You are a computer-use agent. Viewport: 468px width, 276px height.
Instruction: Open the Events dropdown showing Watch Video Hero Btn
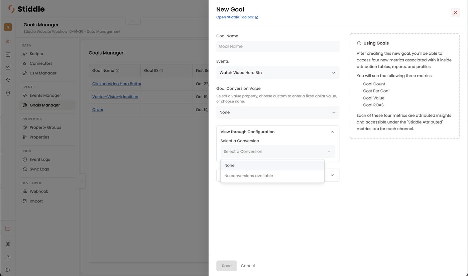click(278, 73)
